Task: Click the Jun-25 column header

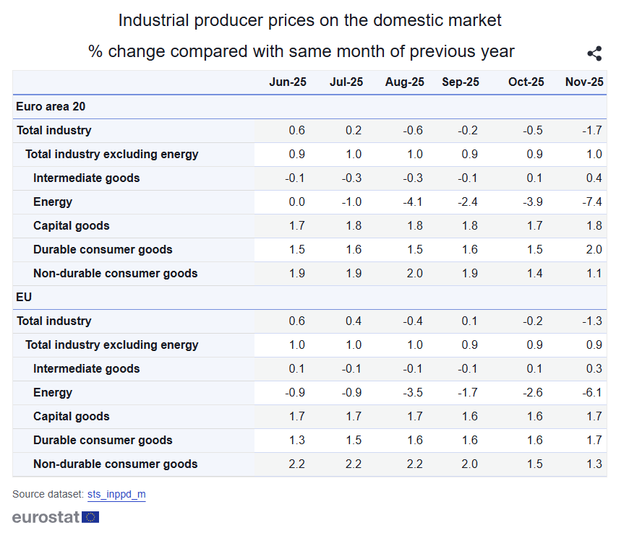Action: (288, 82)
